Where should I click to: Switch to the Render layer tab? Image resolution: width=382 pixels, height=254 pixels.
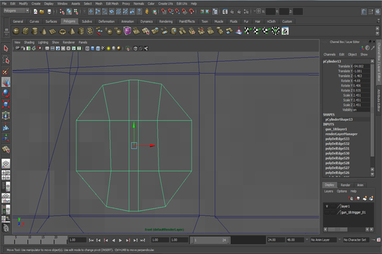[x=345, y=185]
